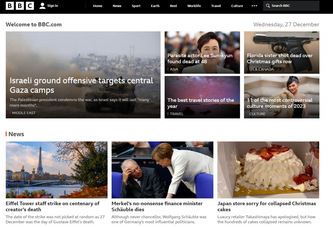Click the Sign in user icon

coord(42,6)
